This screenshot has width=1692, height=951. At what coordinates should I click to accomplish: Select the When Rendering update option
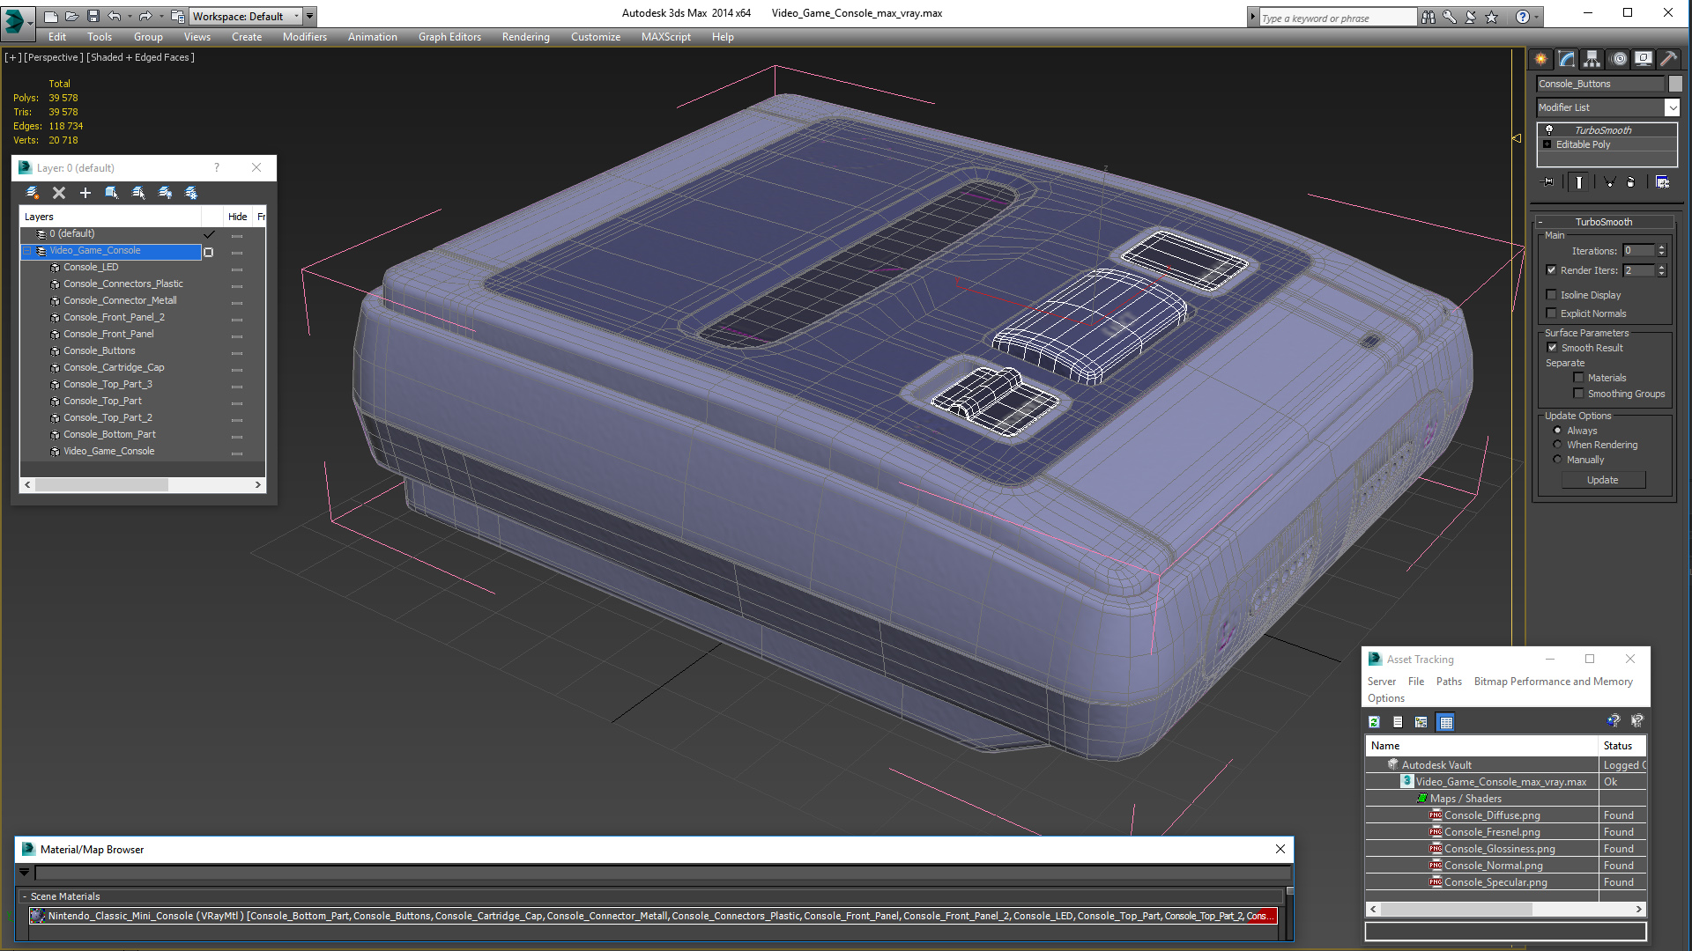[x=1558, y=445]
